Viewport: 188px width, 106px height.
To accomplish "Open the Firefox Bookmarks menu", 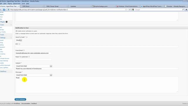I will coord(17,4).
